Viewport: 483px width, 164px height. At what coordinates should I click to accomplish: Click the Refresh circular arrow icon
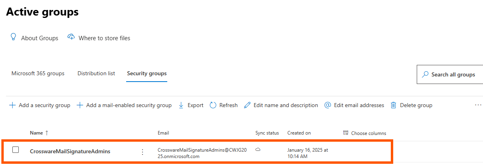click(213, 105)
